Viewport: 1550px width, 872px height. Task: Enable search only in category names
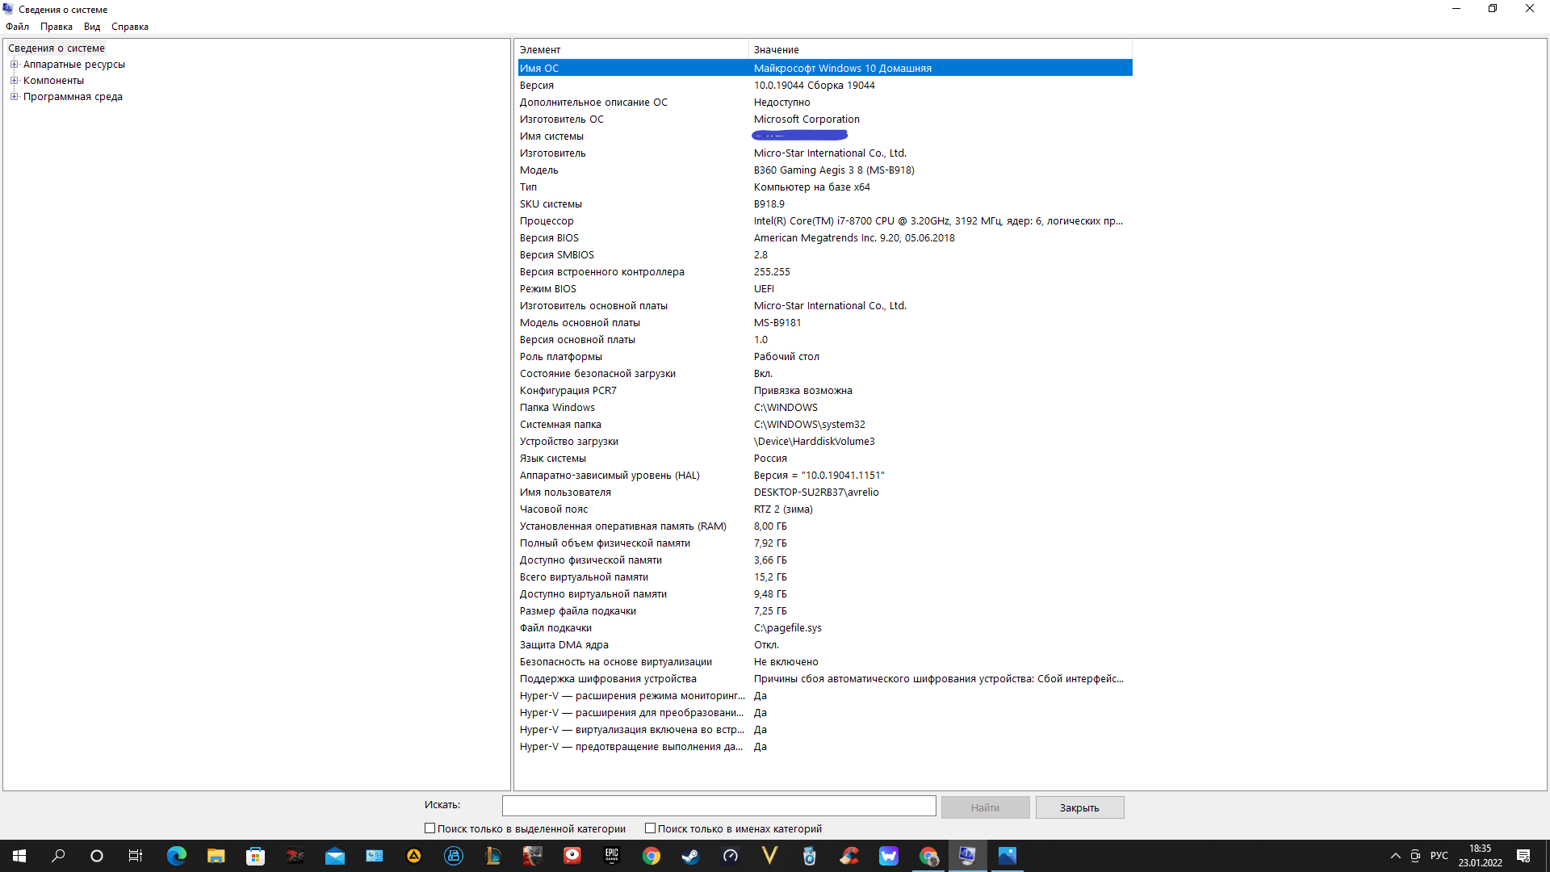[x=650, y=828]
